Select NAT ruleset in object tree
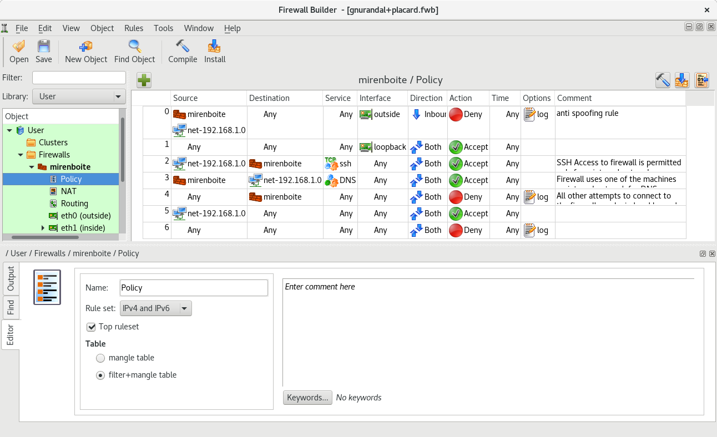 click(69, 191)
